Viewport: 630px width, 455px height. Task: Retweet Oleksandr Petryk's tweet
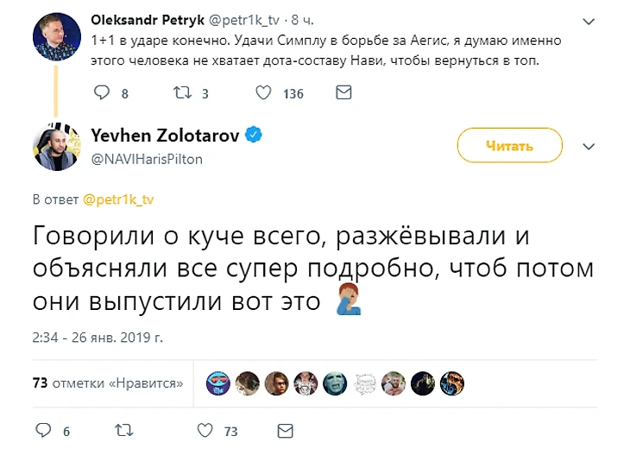[183, 92]
